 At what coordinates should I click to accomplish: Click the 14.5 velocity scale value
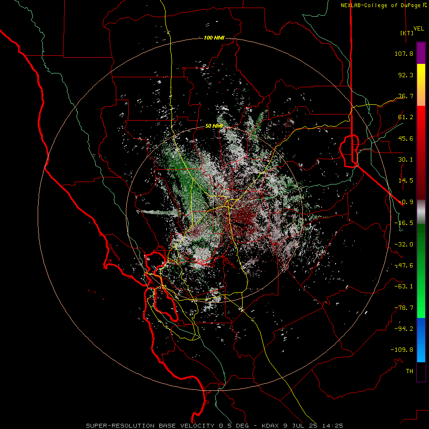[406, 181]
